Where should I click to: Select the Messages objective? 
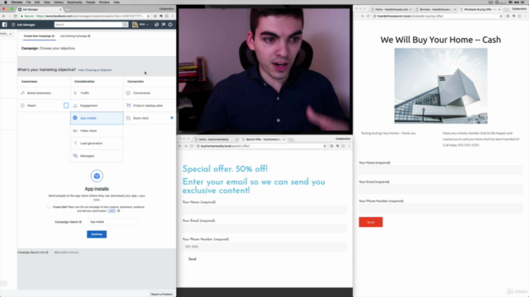click(x=97, y=156)
